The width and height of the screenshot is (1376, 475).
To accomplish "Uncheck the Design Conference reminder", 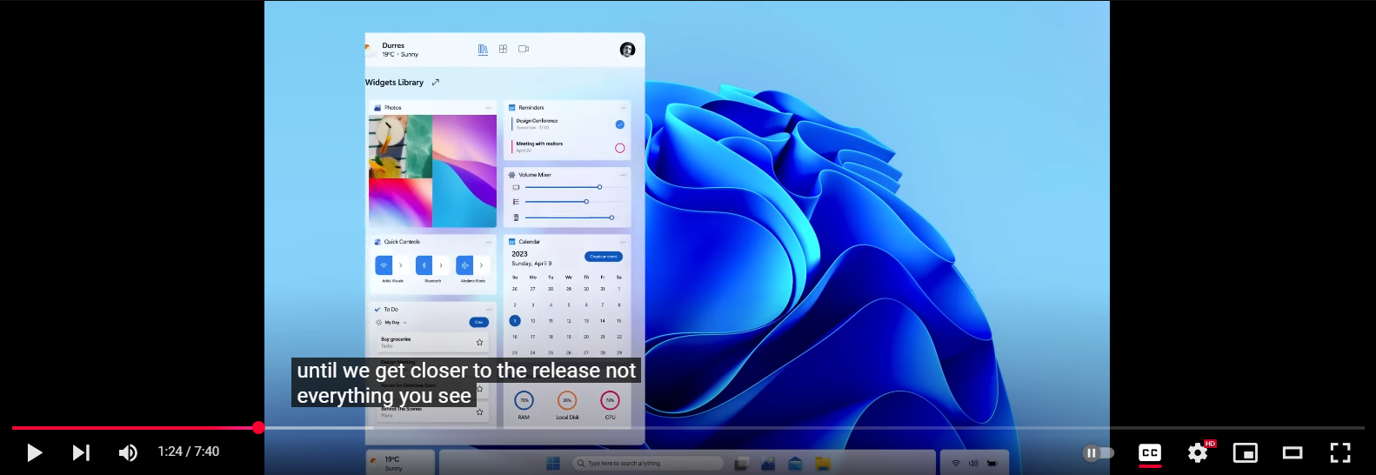I will click(620, 124).
